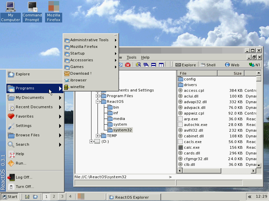
Task: Click the ReactOS Explorer taskbar button
Action: tap(134, 197)
